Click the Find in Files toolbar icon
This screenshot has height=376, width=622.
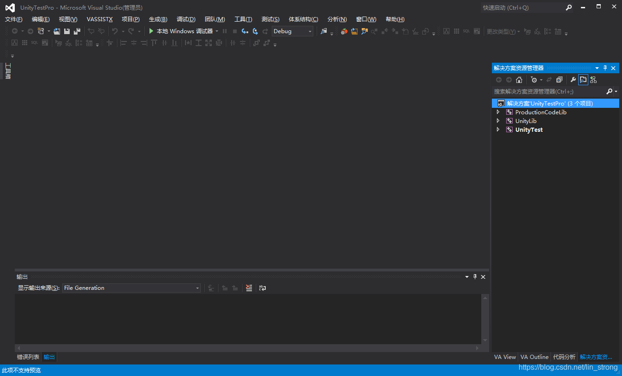pos(324,31)
